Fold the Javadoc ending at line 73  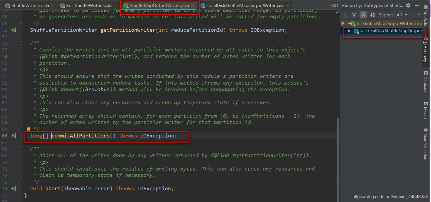click(x=21, y=182)
